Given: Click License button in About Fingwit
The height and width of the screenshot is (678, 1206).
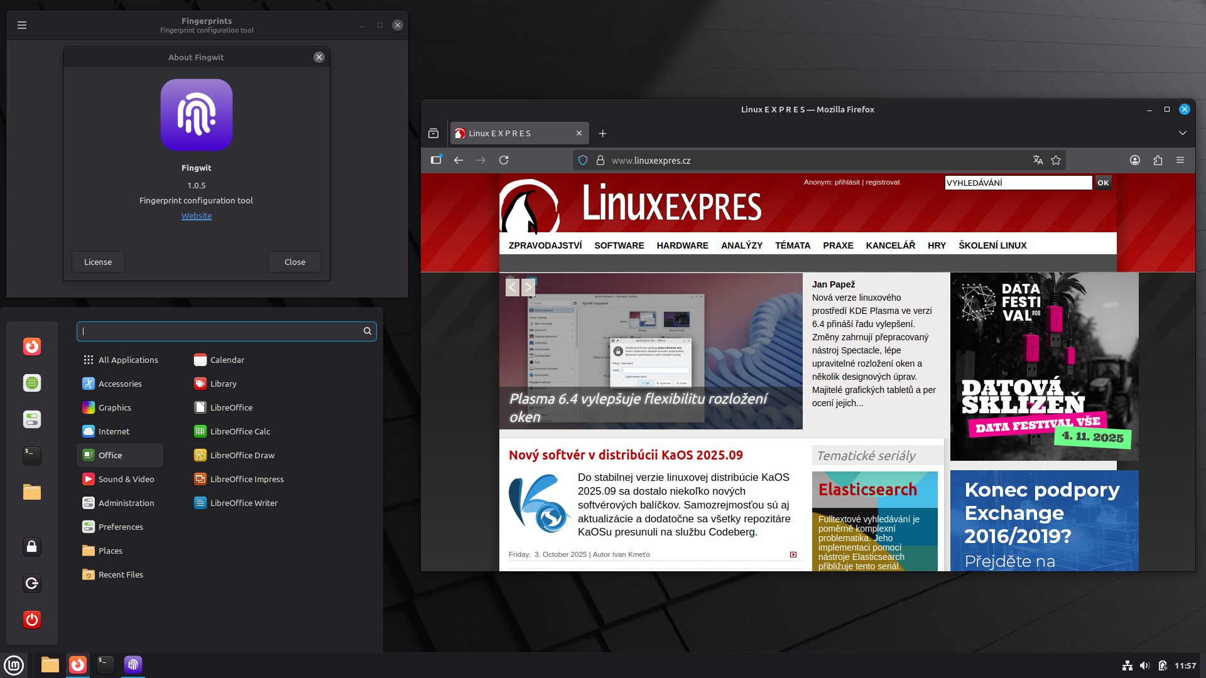Looking at the screenshot, I should click(98, 262).
